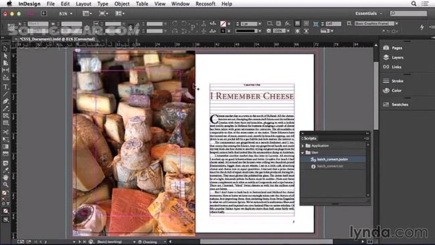Select the Gradient Swatch tool
The height and width of the screenshot is (245, 435).
(5, 147)
